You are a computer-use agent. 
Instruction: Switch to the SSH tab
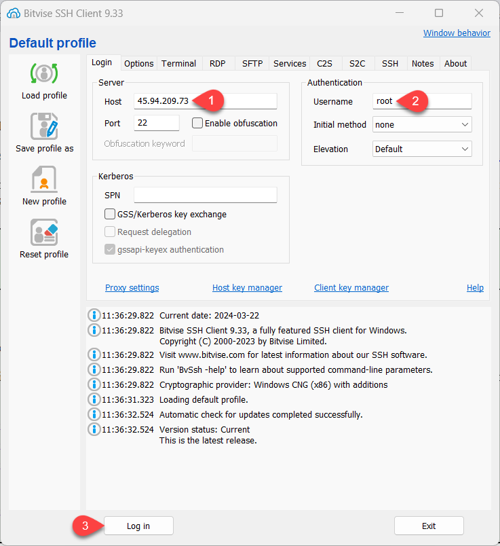click(390, 63)
